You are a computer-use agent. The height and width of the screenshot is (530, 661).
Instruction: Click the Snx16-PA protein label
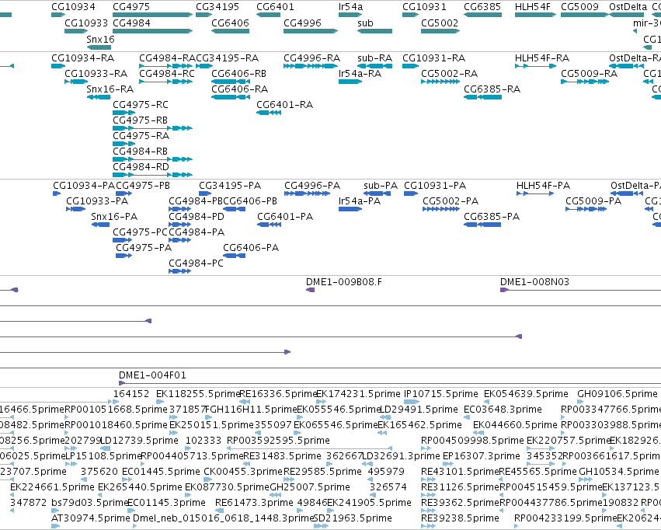114,217
